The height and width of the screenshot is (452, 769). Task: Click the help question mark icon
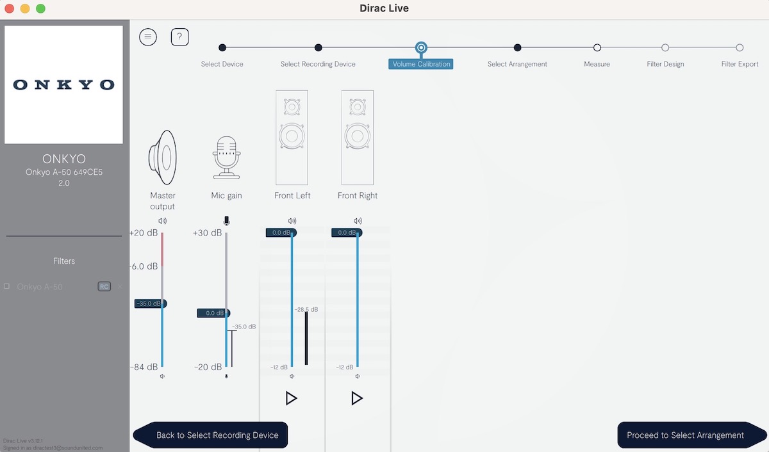coord(179,37)
